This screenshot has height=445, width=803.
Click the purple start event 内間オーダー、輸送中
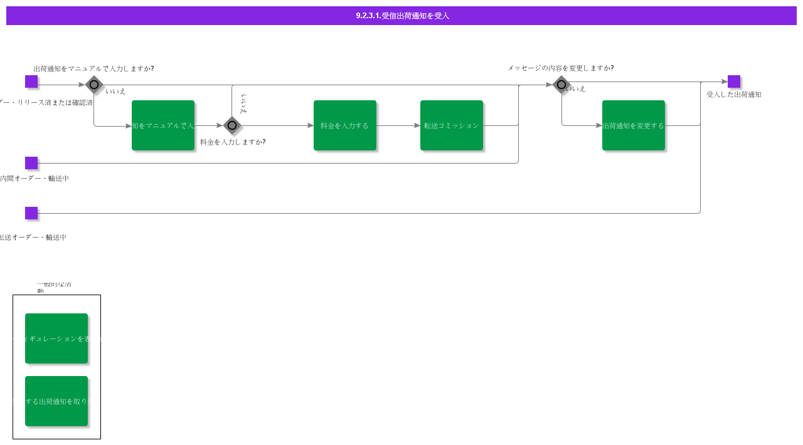(x=31, y=163)
